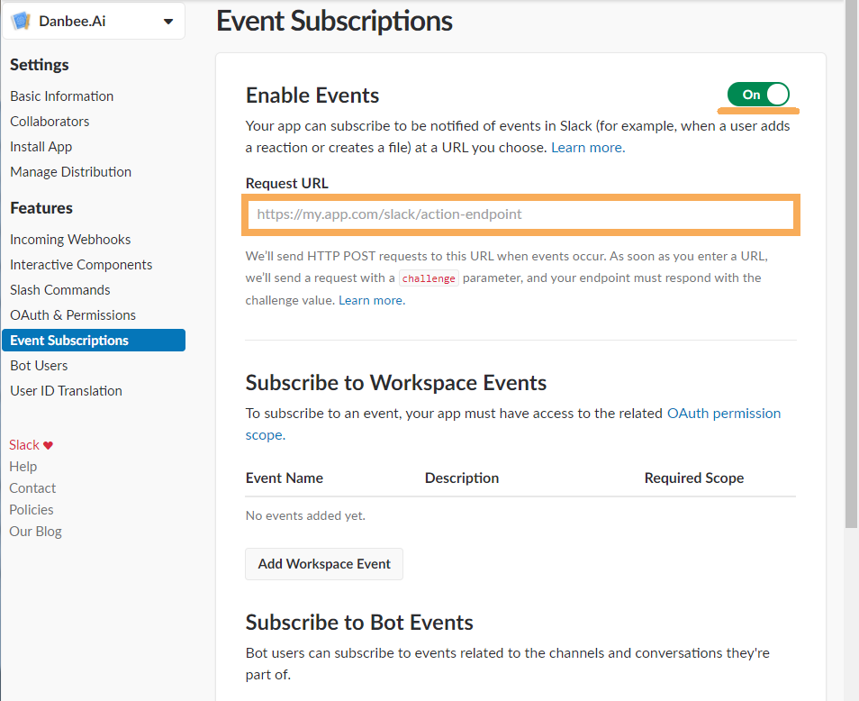Open Slash Commands feature page

60,290
